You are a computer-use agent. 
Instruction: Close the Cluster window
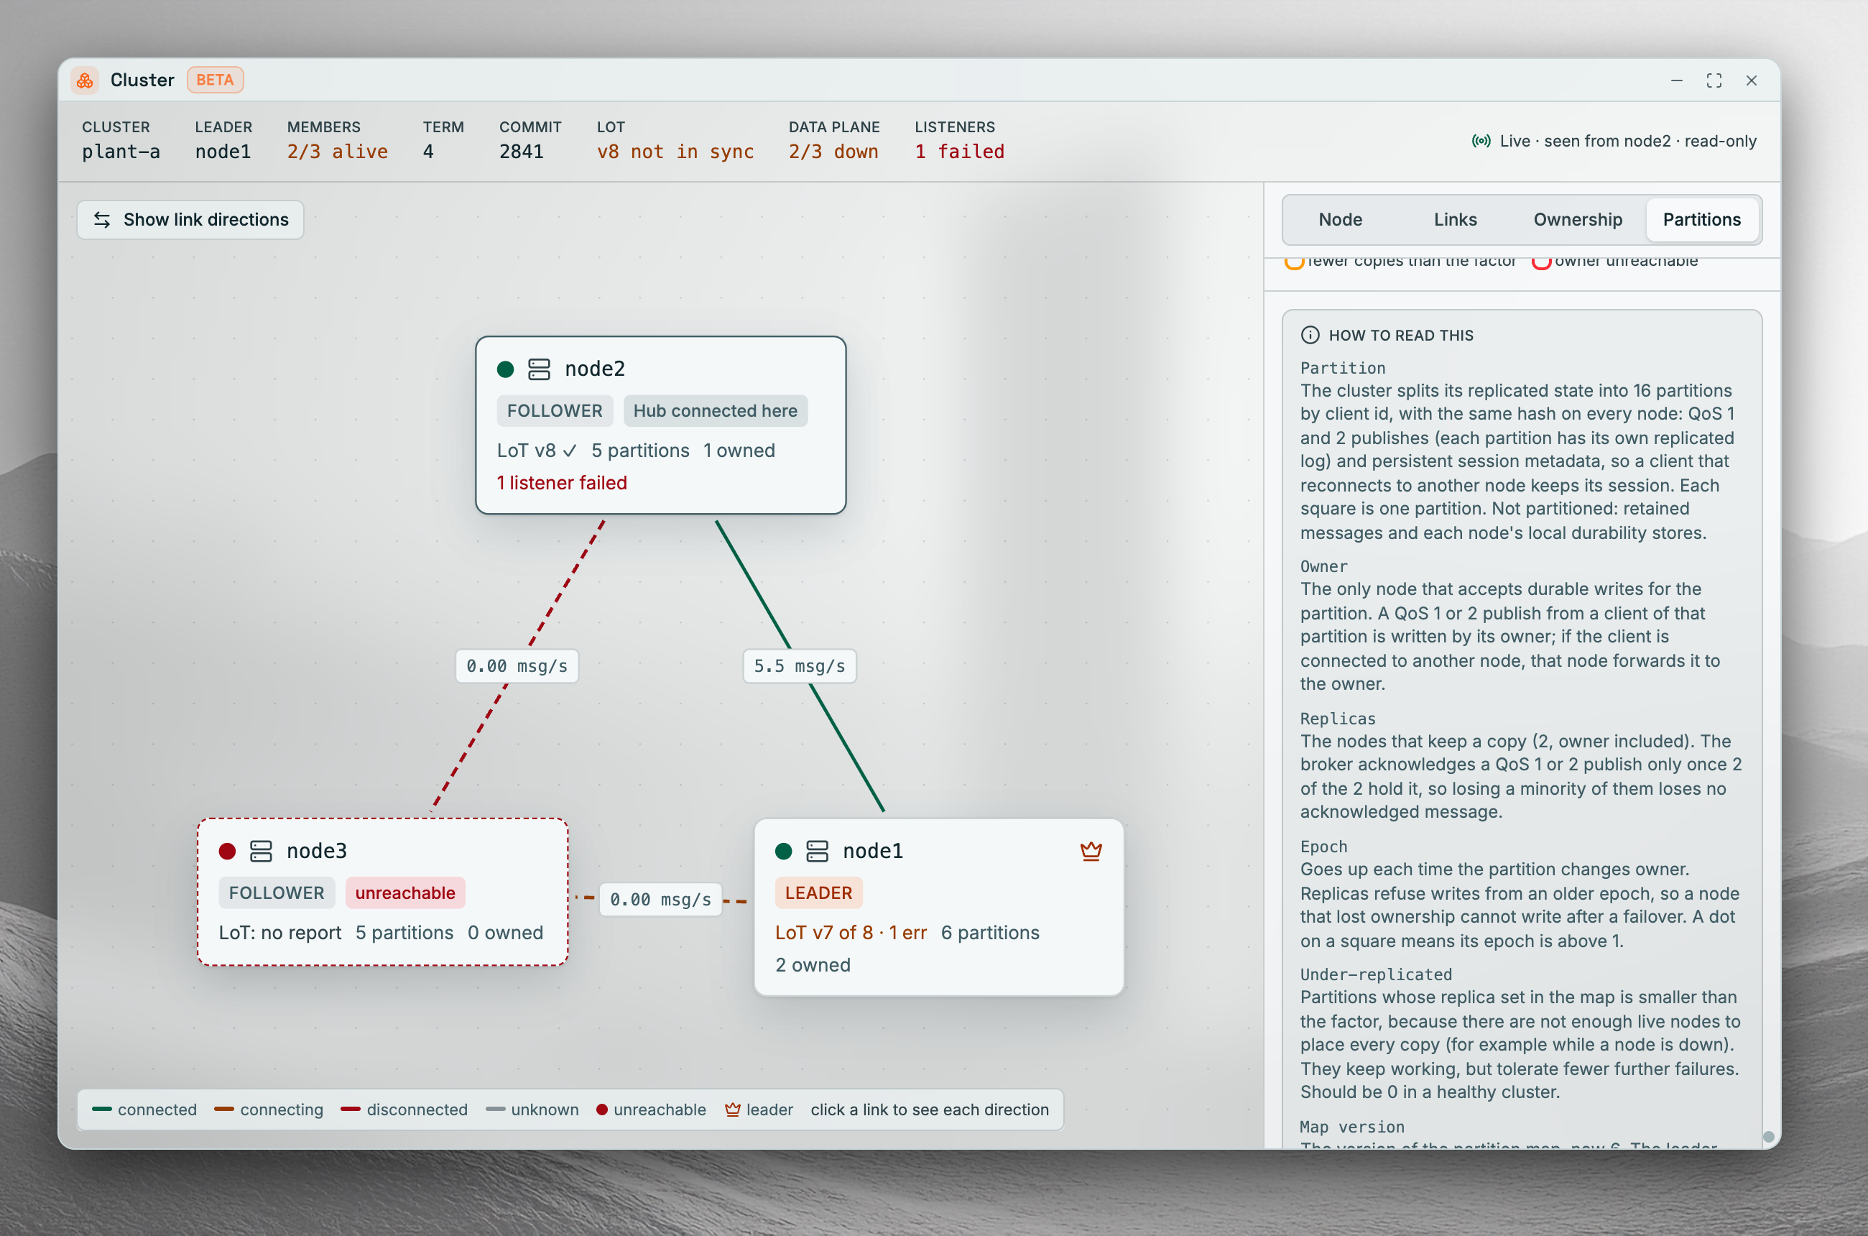1752,80
